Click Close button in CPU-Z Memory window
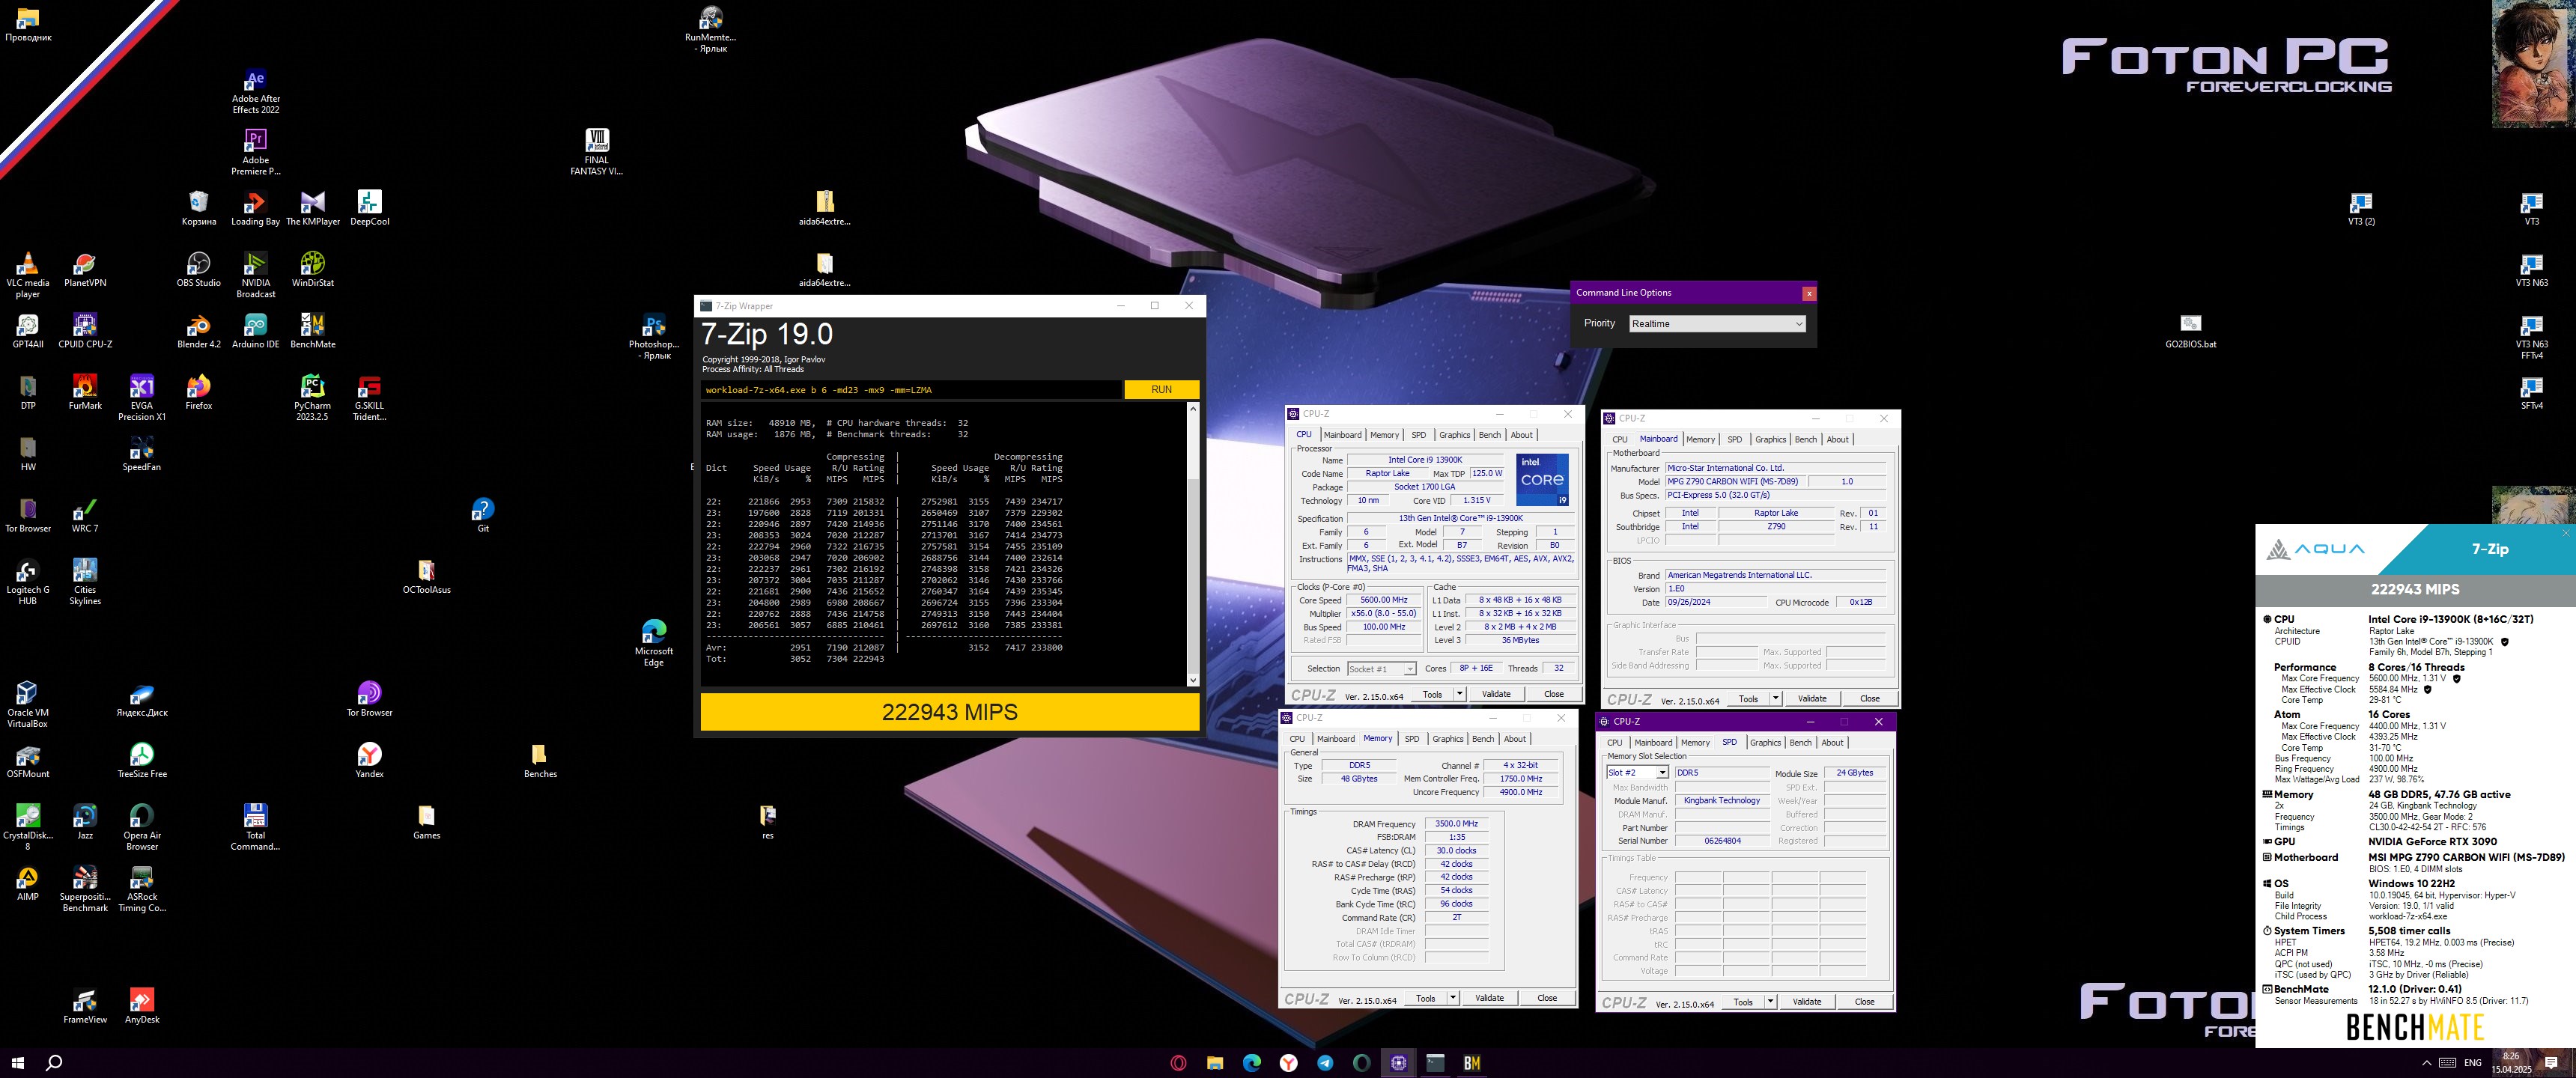Image resolution: width=2576 pixels, height=1078 pixels. pyautogui.click(x=1546, y=998)
